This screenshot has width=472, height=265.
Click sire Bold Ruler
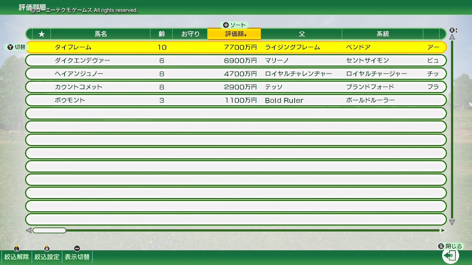pyautogui.click(x=284, y=100)
